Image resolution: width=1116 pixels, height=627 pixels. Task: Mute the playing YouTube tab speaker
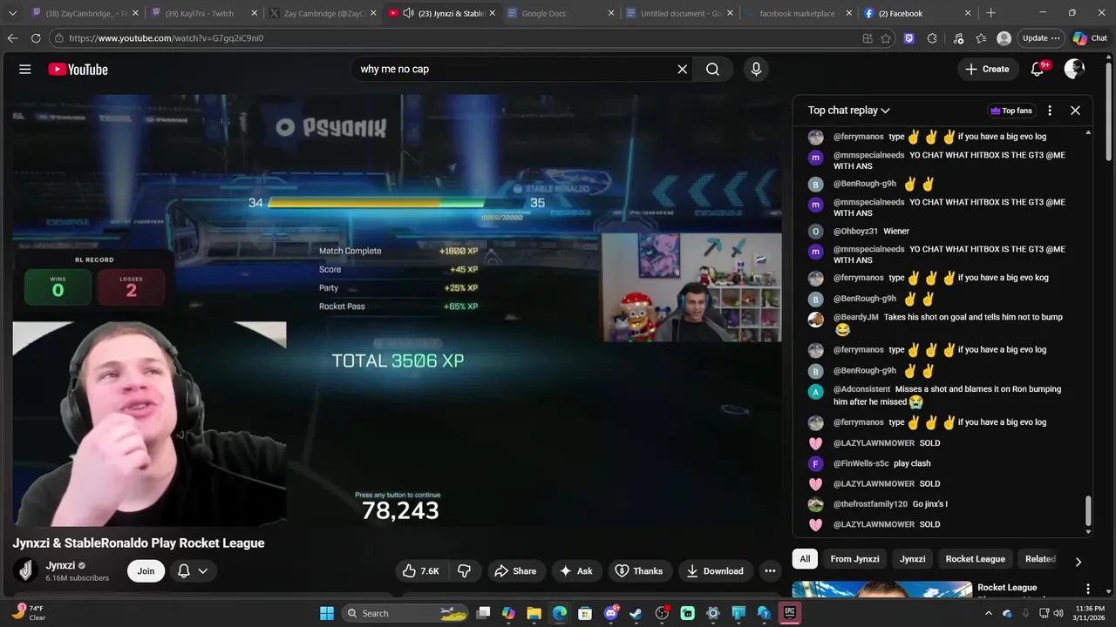point(408,13)
